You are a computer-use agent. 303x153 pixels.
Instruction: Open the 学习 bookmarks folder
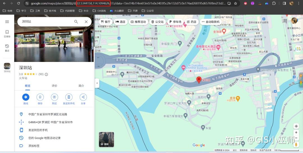(x=21, y=11)
